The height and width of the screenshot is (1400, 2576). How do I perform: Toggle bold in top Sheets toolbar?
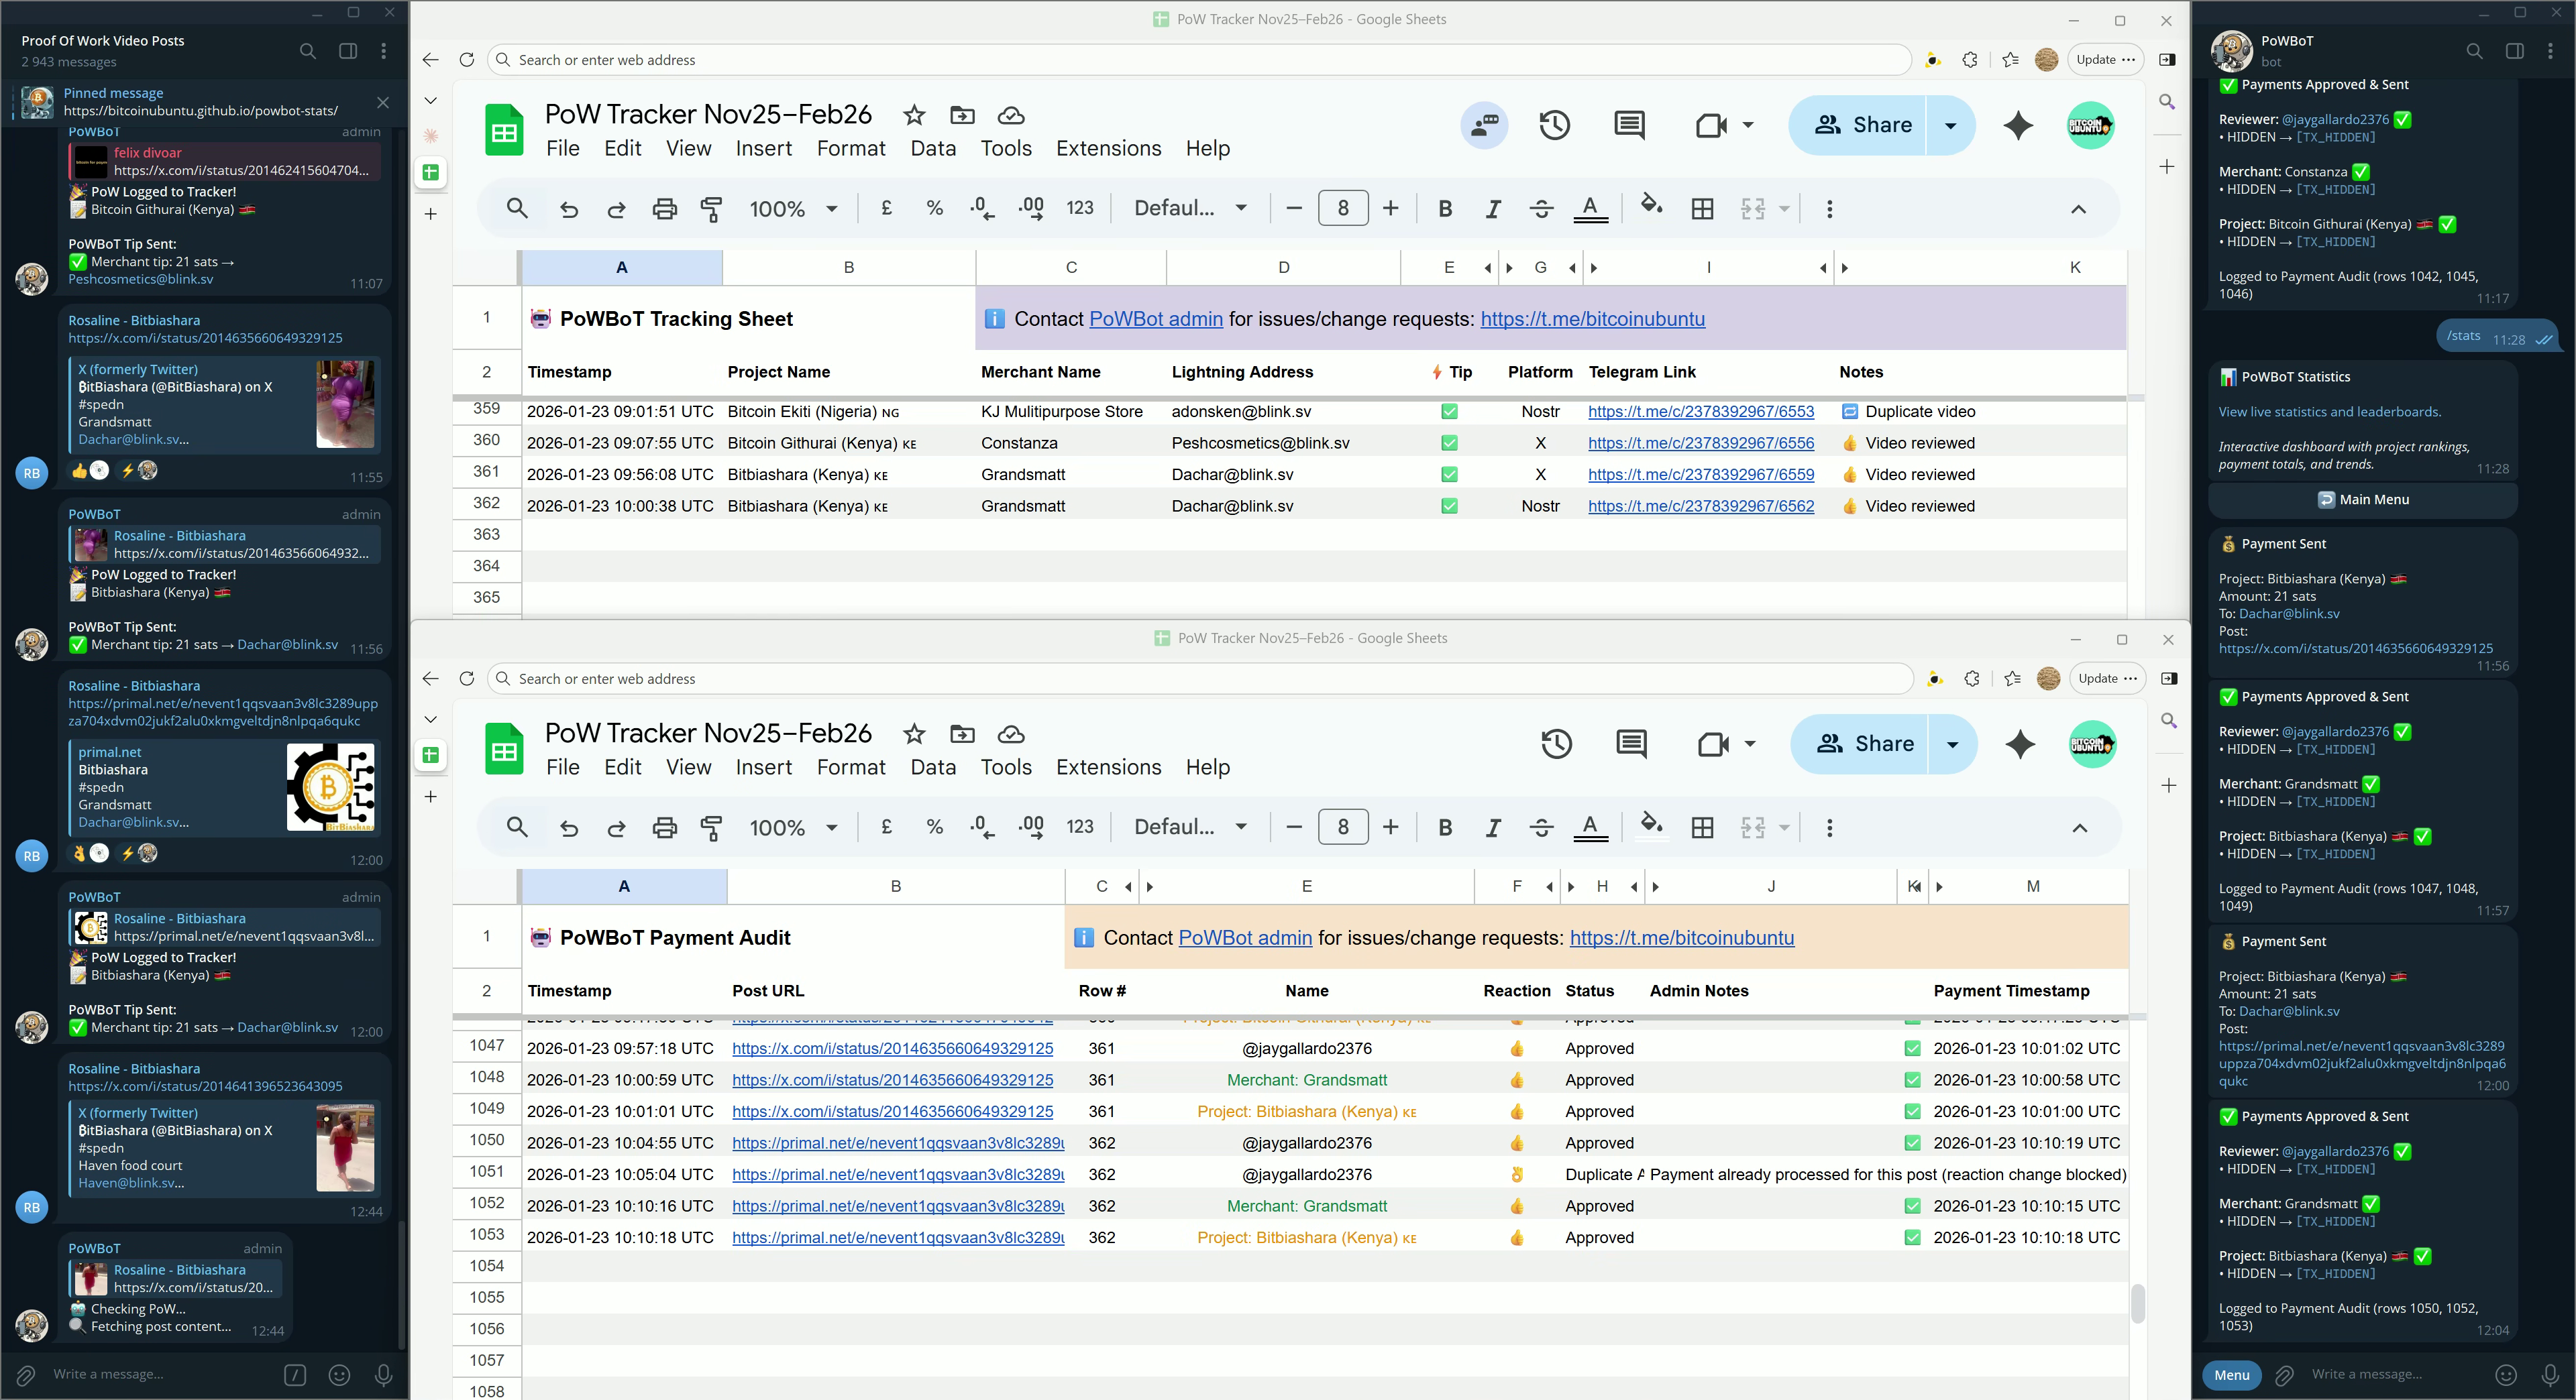1444,209
